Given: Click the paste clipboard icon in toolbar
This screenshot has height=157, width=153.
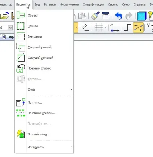Looking at the screenshot, I should point(82,16).
